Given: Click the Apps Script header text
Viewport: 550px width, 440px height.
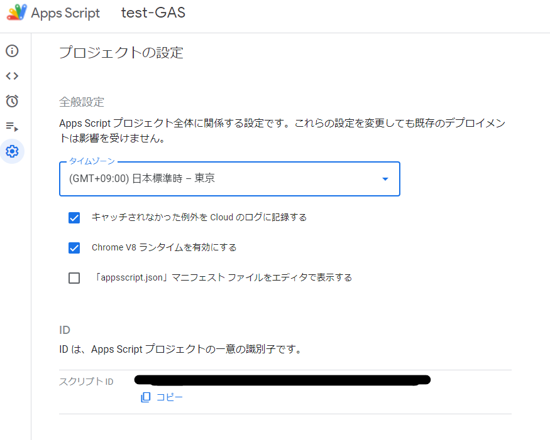Looking at the screenshot, I should pyautogui.click(x=65, y=13).
